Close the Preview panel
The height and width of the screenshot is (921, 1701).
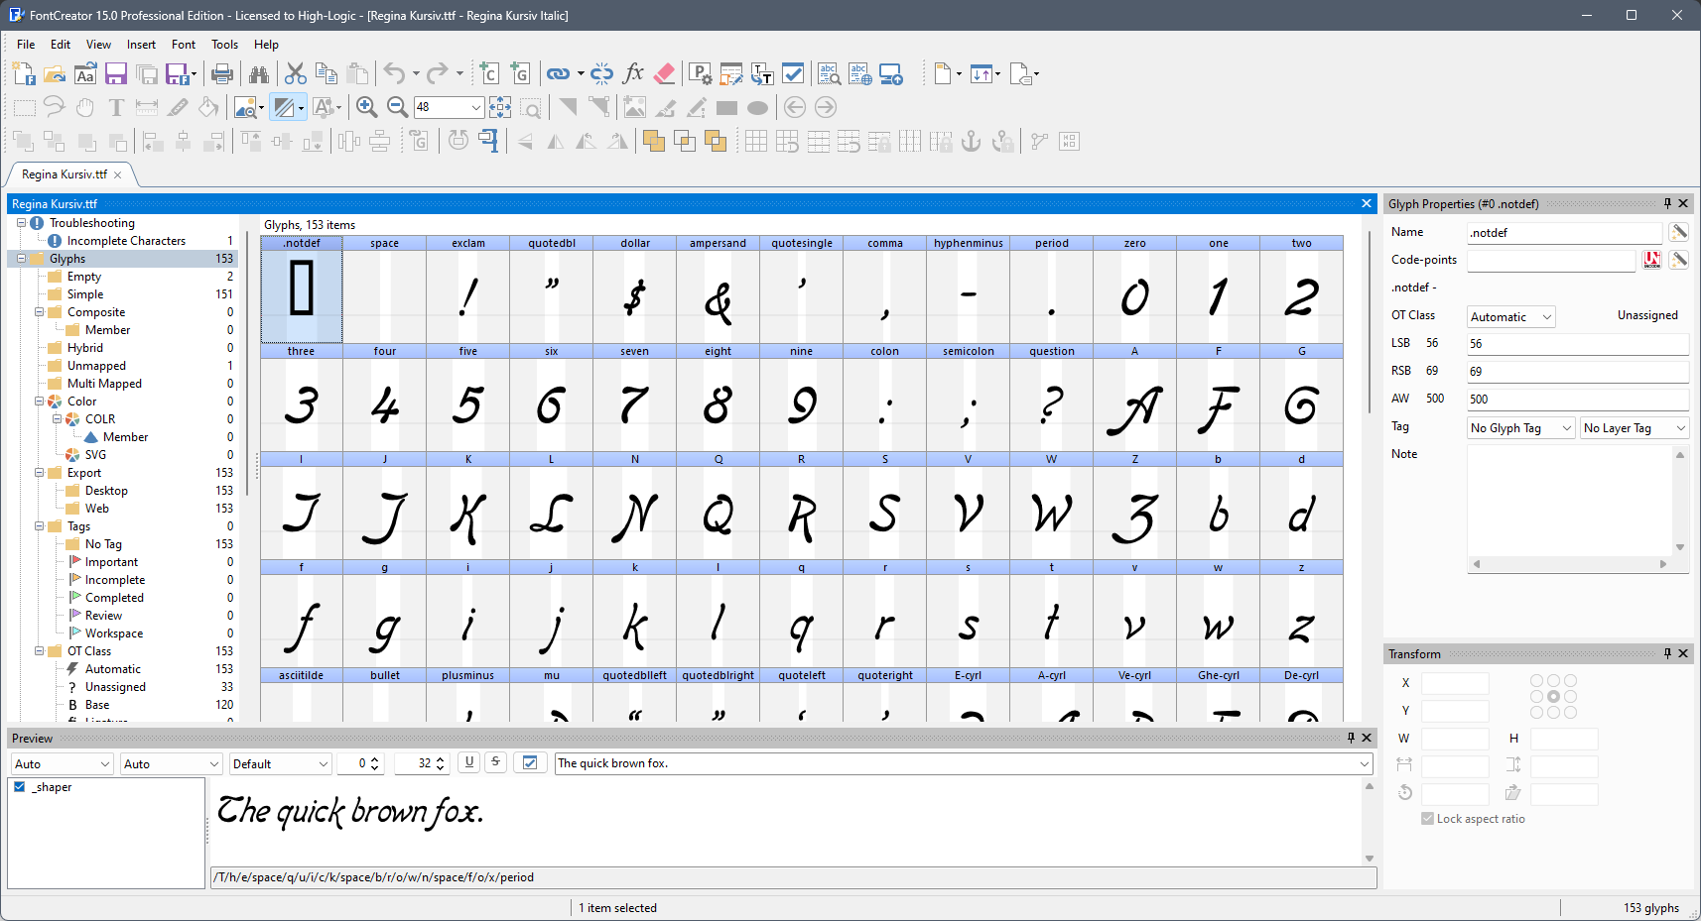(1367, 738)
